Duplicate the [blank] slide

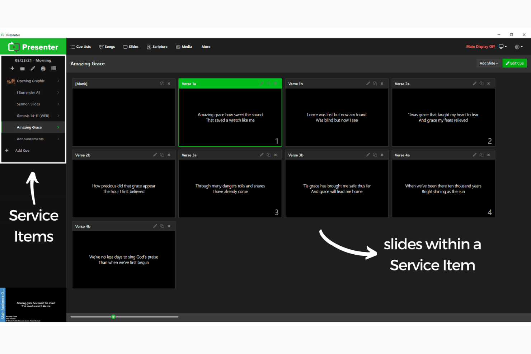tap(162, 84)
